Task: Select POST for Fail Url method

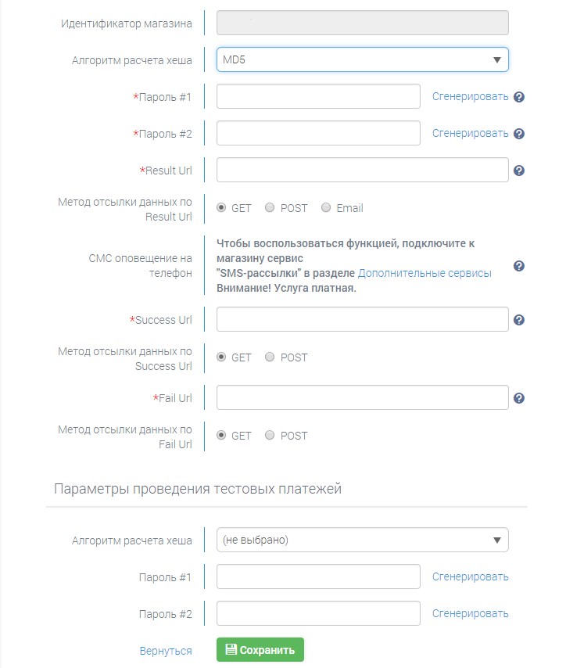Action: click(270, 436)
